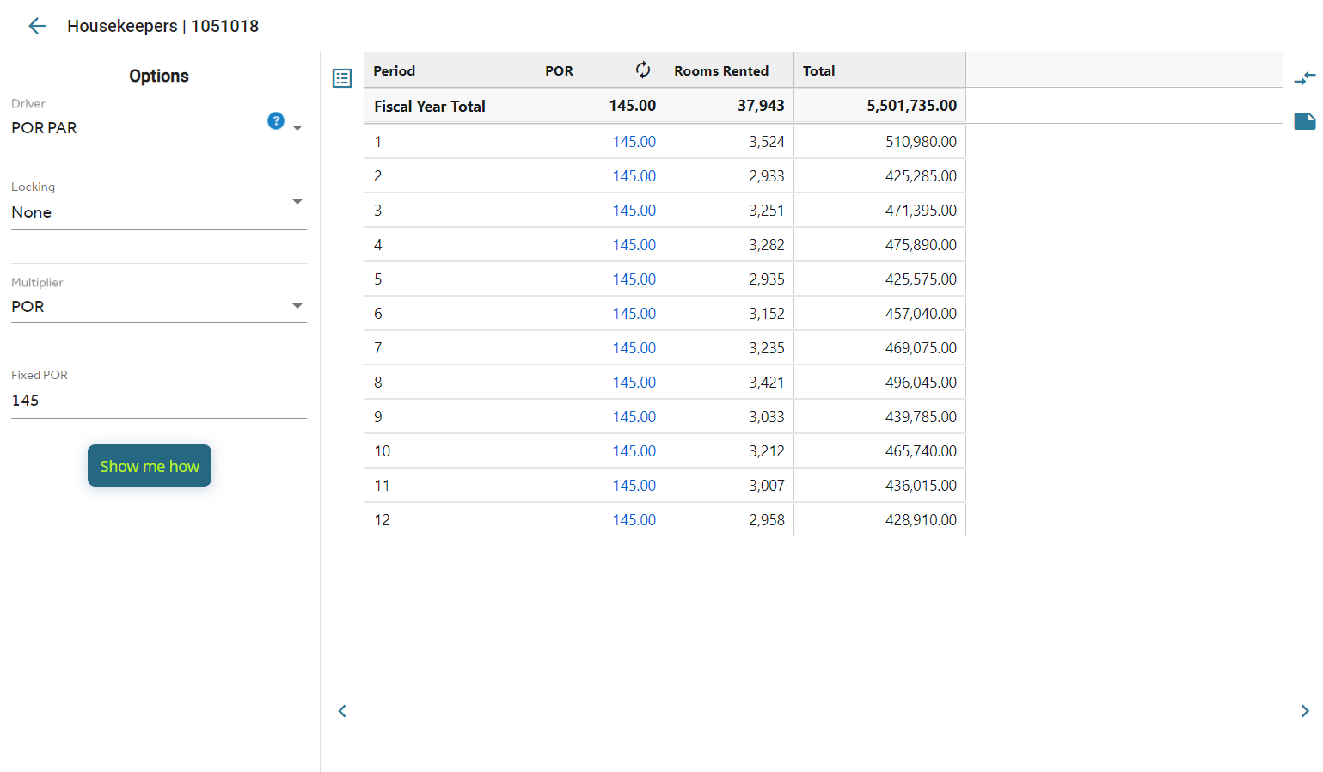The width and height of the screenshot is (1323, 772).
Task: Click the right chevron at bottom right
Action: [x=1304, y=711]
